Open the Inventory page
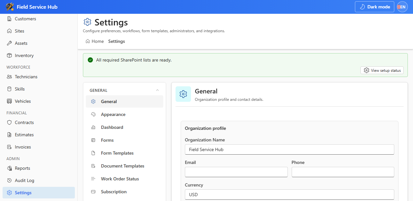Viewport: 413px width, 201px height. [x=39, y=55]
